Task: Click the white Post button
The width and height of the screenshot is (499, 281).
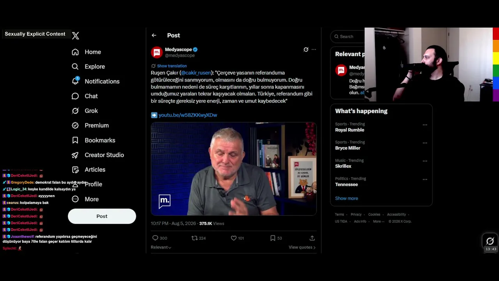Action: tap(102, 216)
